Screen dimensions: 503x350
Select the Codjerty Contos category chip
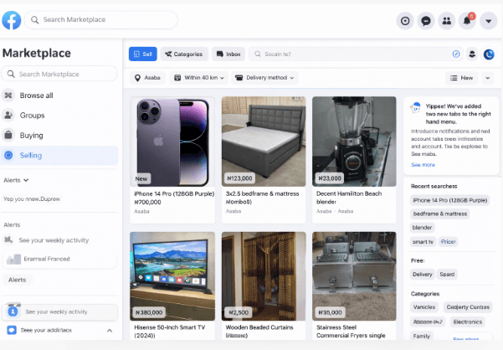pos(468,307)
